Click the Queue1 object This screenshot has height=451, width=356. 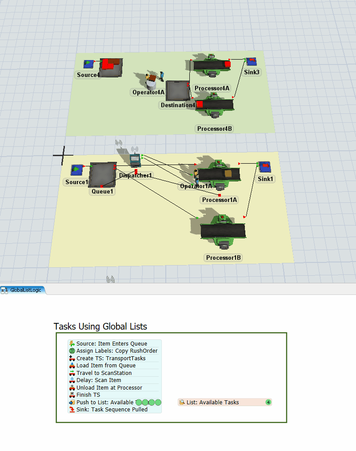102,174
